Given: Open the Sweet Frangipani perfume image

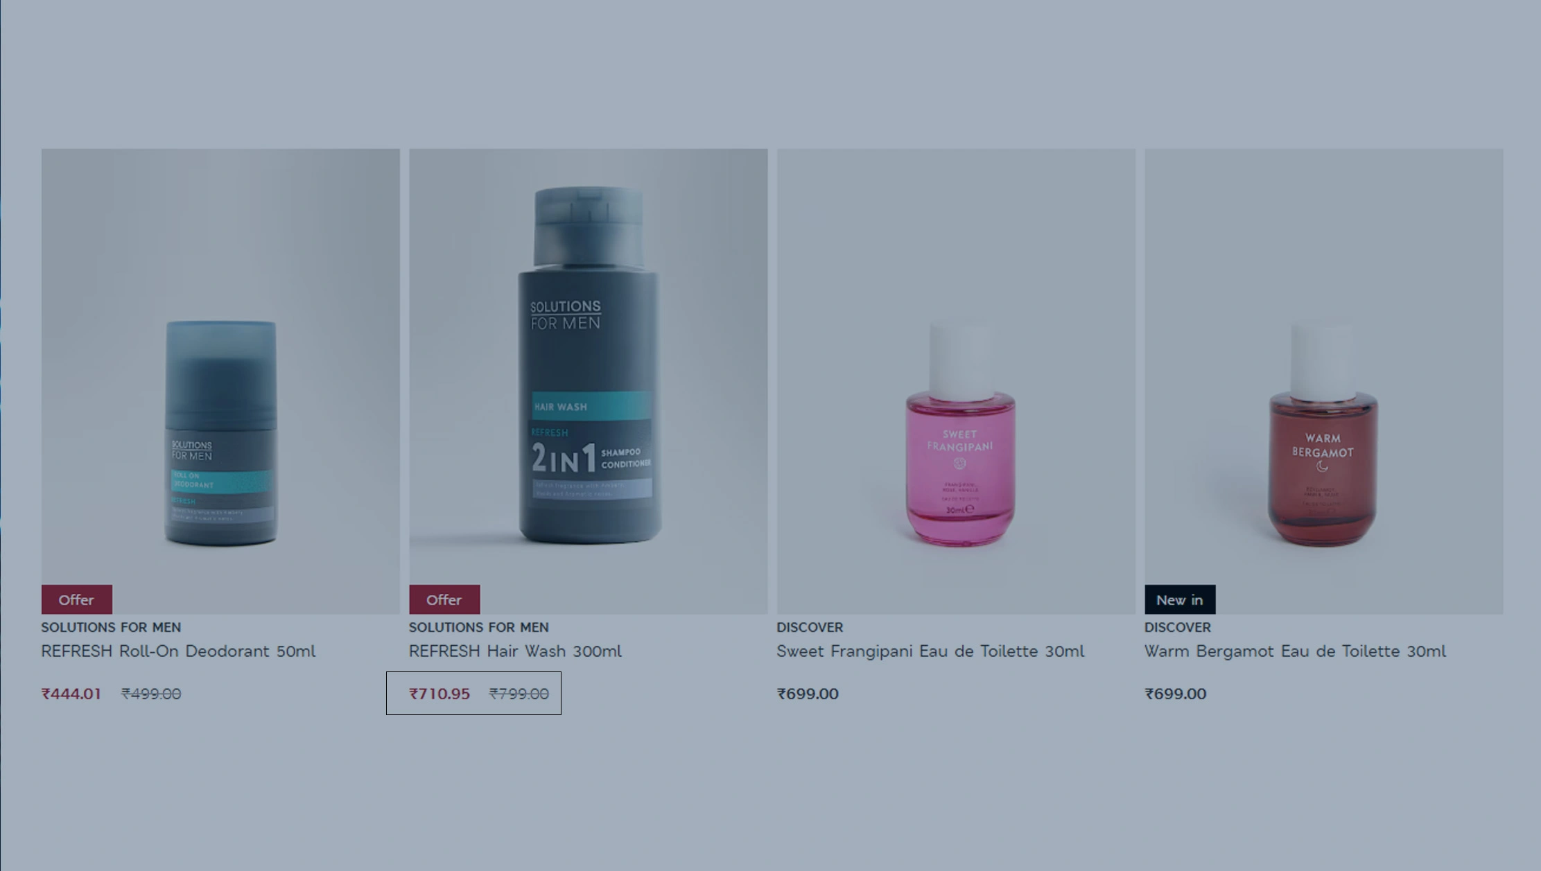Looking at the screenshot, I should pos(956,381).
